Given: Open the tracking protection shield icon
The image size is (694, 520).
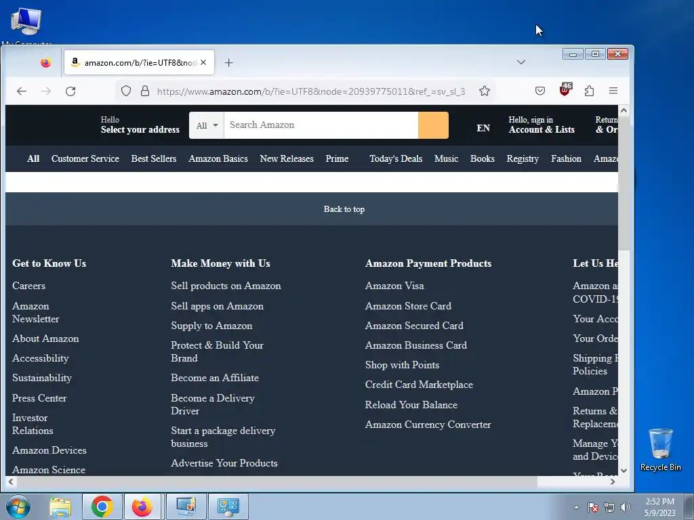Looking at the screenshot, I should coord(126,91).
